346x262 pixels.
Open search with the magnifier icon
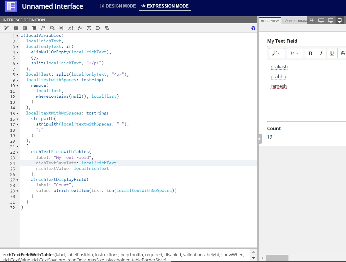coord(52,28)
